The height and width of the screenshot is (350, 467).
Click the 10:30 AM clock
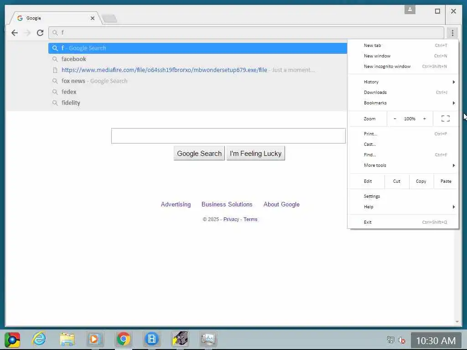click(x=436, y=340)
